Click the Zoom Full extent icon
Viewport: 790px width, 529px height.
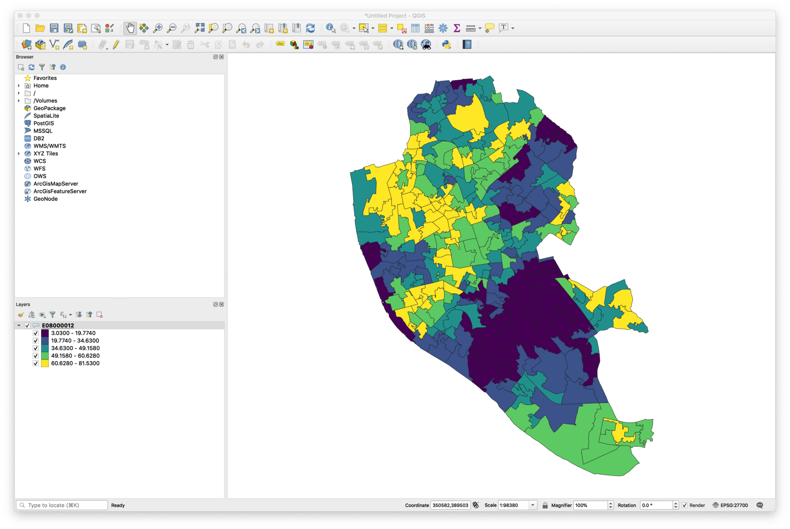coord(200,28)
